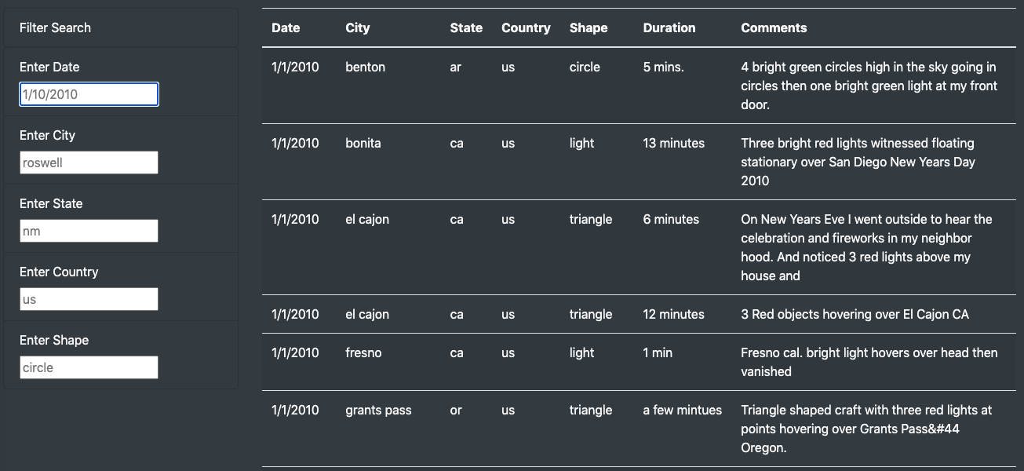Select the Country column heading
The image size is (1024, 471).
click(526, 27)
